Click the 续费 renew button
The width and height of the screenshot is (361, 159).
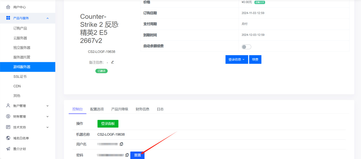pyautogui.click(x=255, y=59)
